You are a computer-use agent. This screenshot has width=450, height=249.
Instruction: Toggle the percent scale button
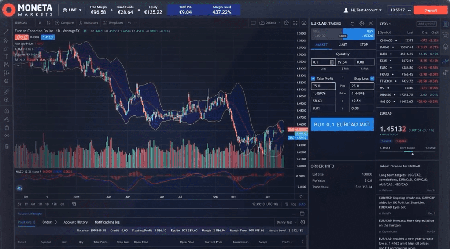[287, 204]
